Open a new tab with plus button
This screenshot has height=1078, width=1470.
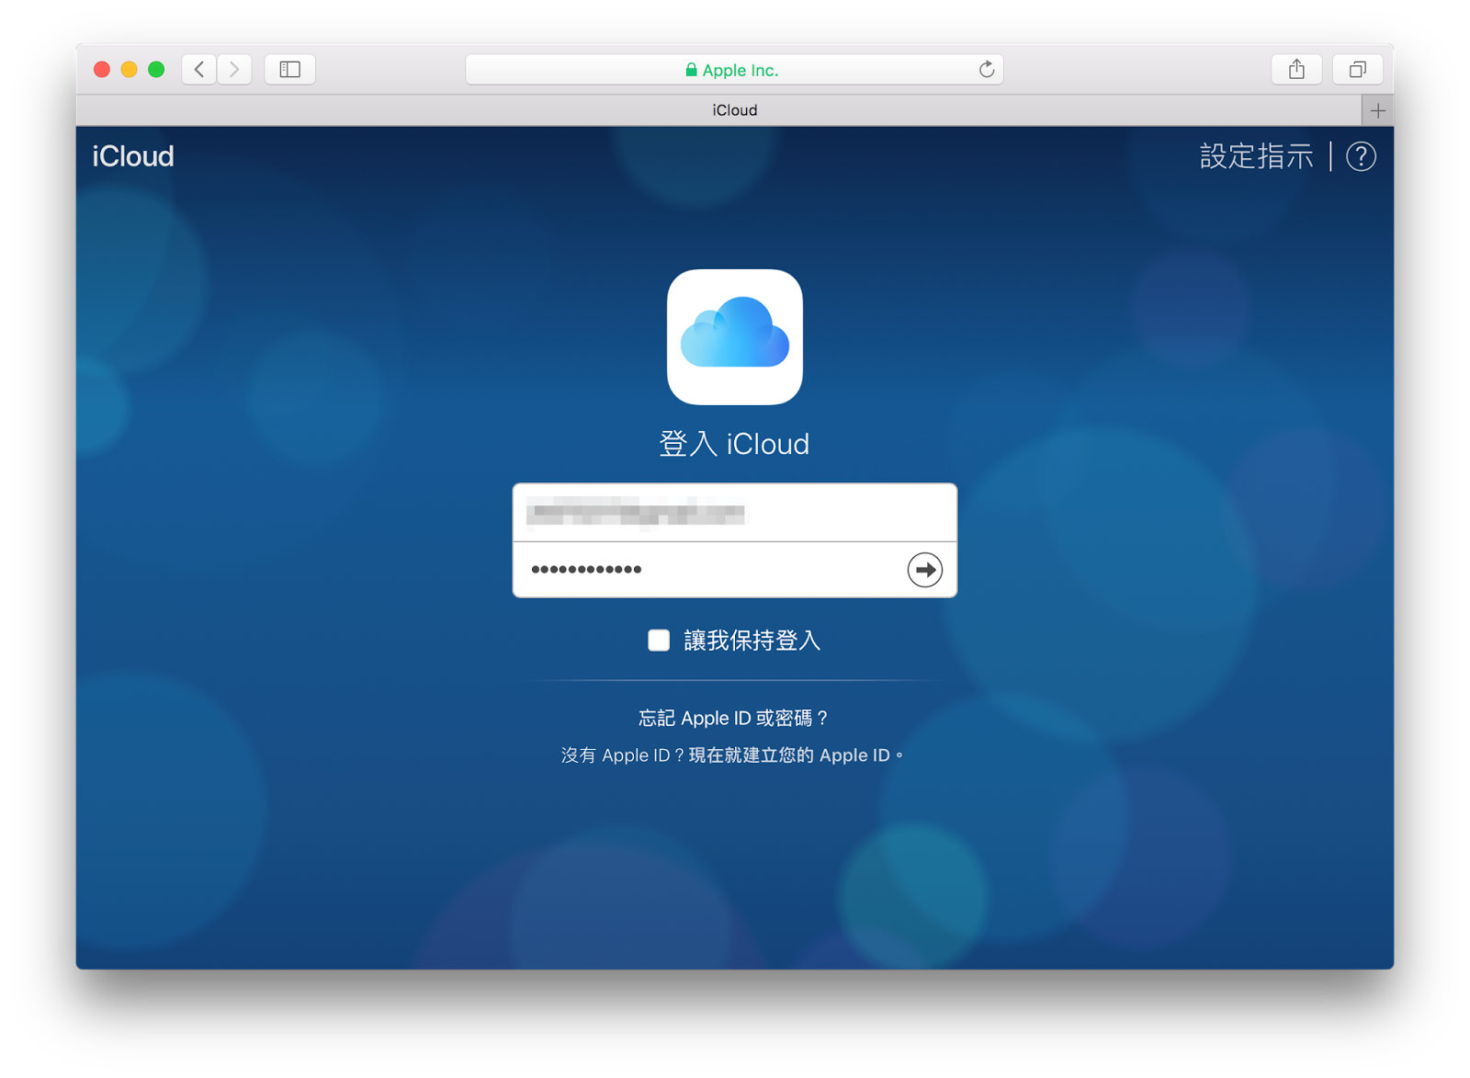[1377, 110]
